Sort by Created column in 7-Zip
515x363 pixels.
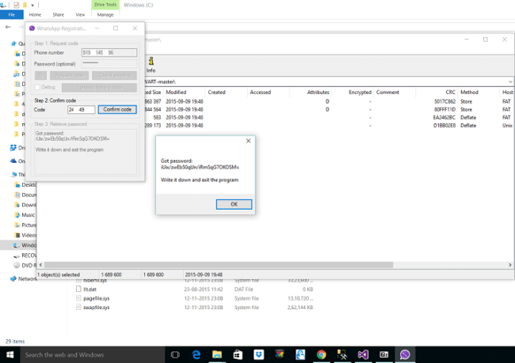click(227, 93)
